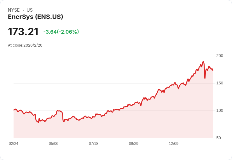Click the NYSE exchange label
Screen dimensions: 232x160
14,10
